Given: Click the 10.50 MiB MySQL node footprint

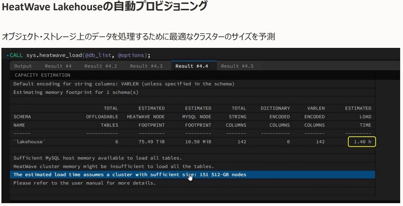Looking at the screenshot, I should coord(198,142).
